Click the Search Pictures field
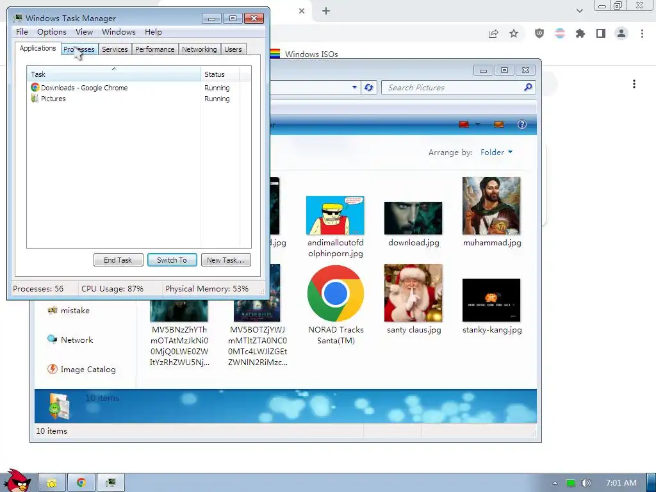Image resolution: width=656 pixels, height=492 pixels. tap(454, 87)
